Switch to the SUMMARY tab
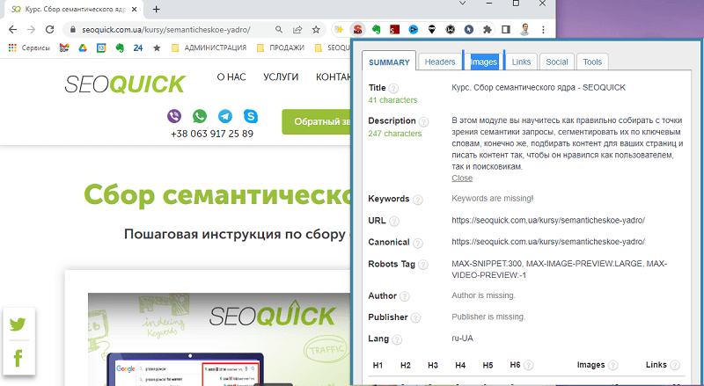The height and width of the screenshot is (386, 704). (x=389, y=62)
